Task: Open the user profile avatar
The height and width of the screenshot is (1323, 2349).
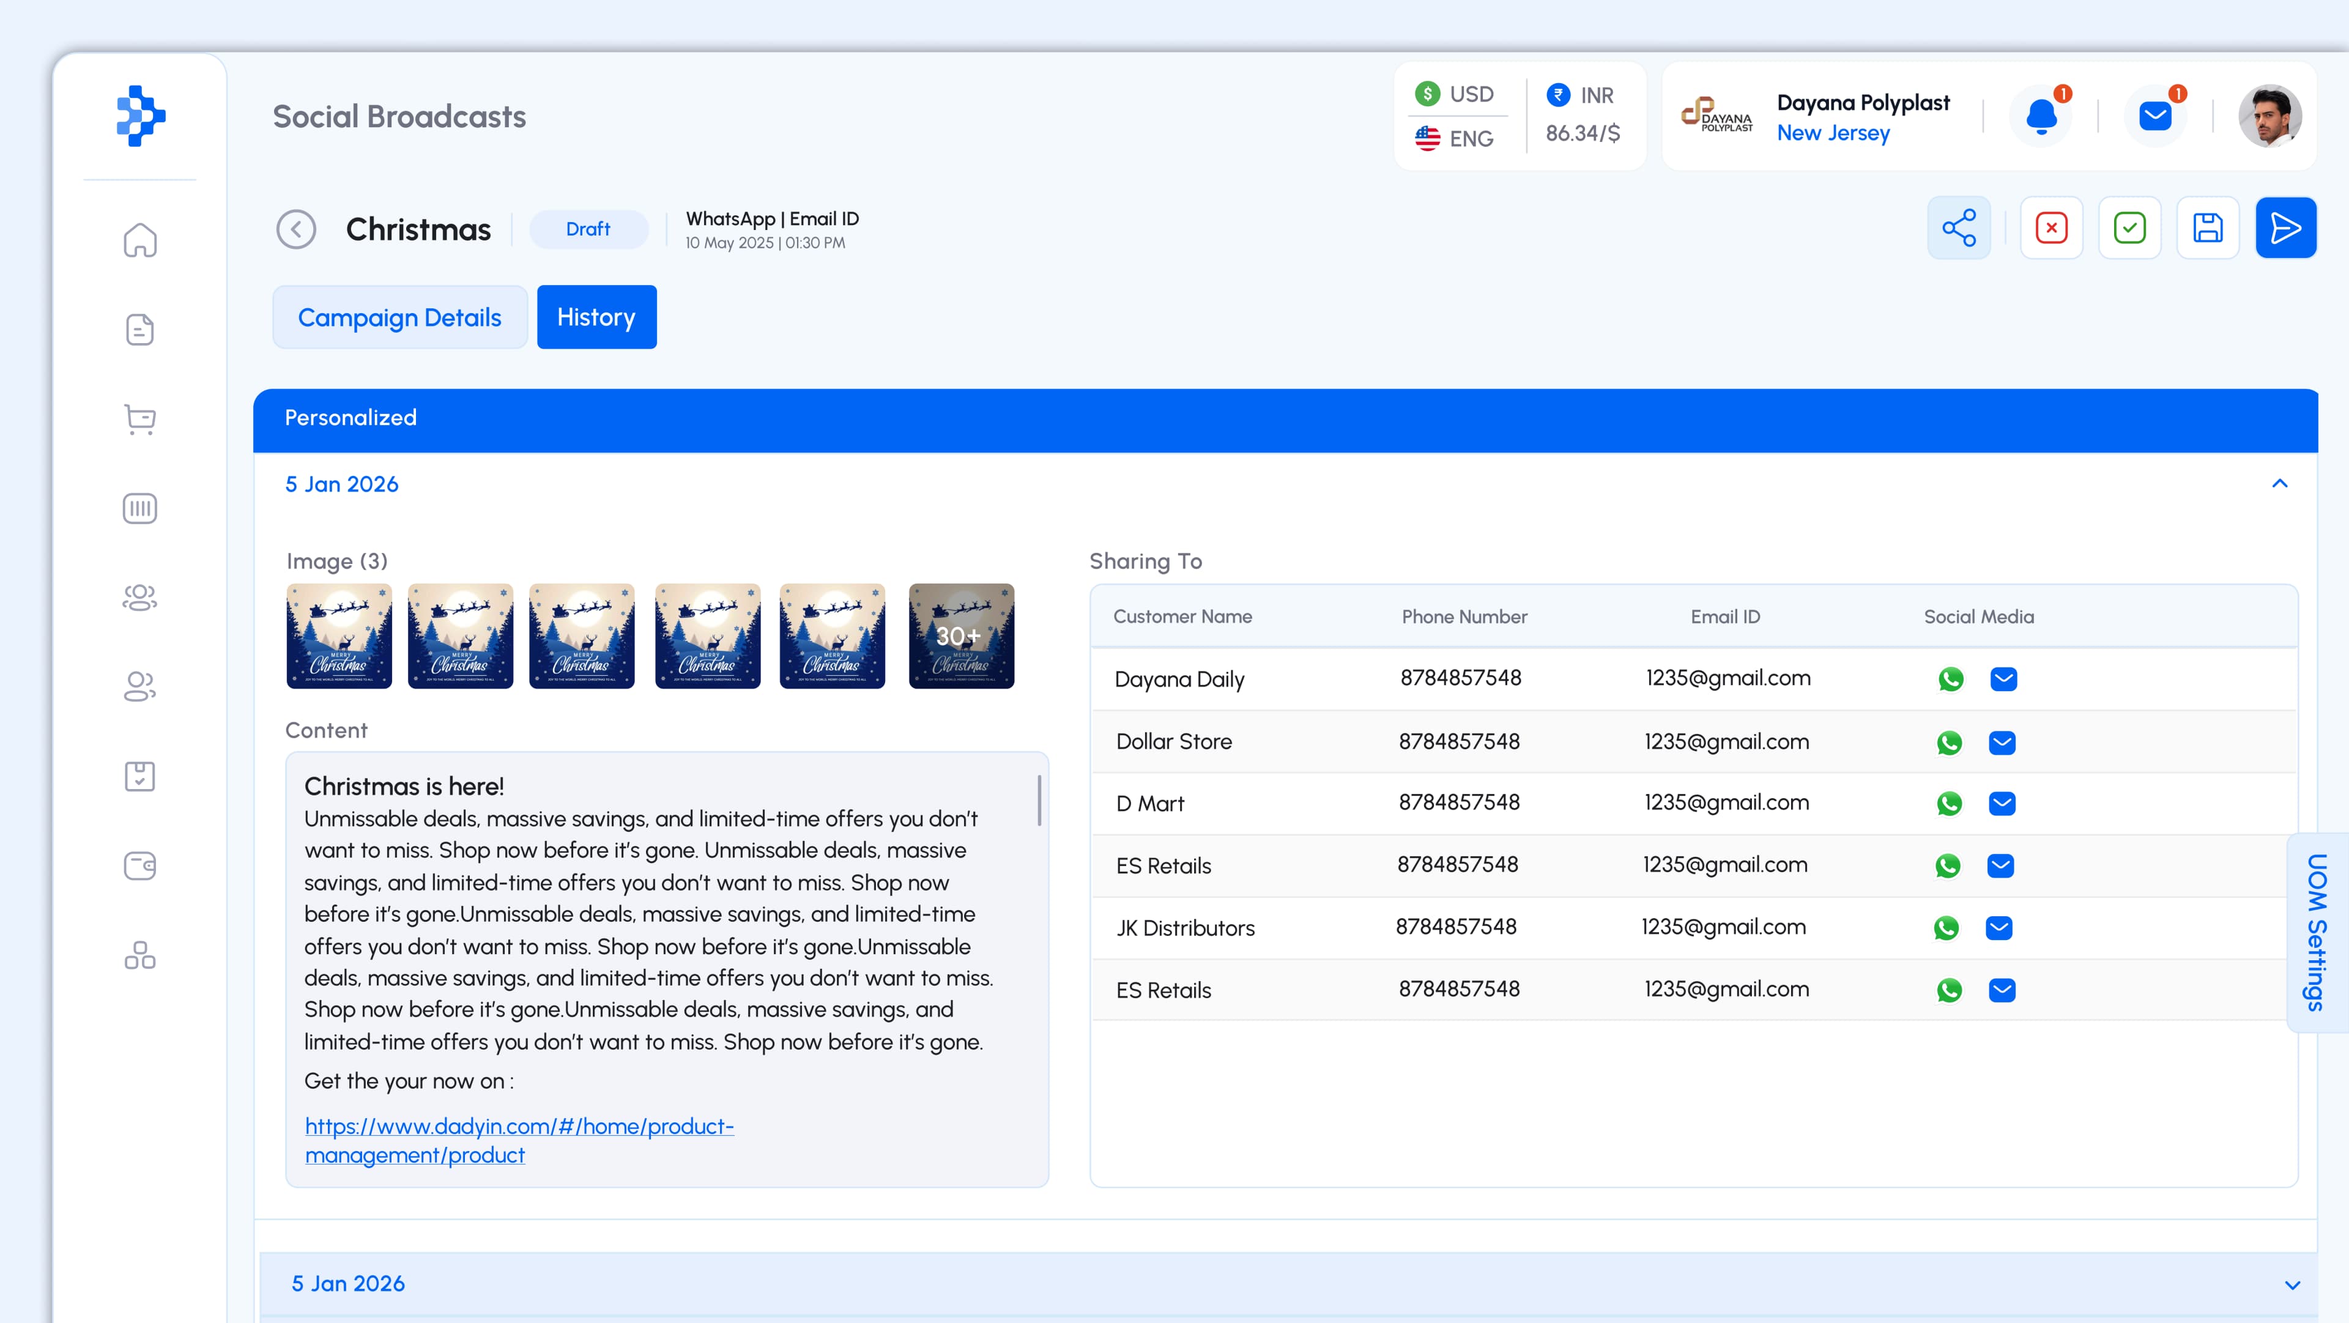Action: 2269,116
